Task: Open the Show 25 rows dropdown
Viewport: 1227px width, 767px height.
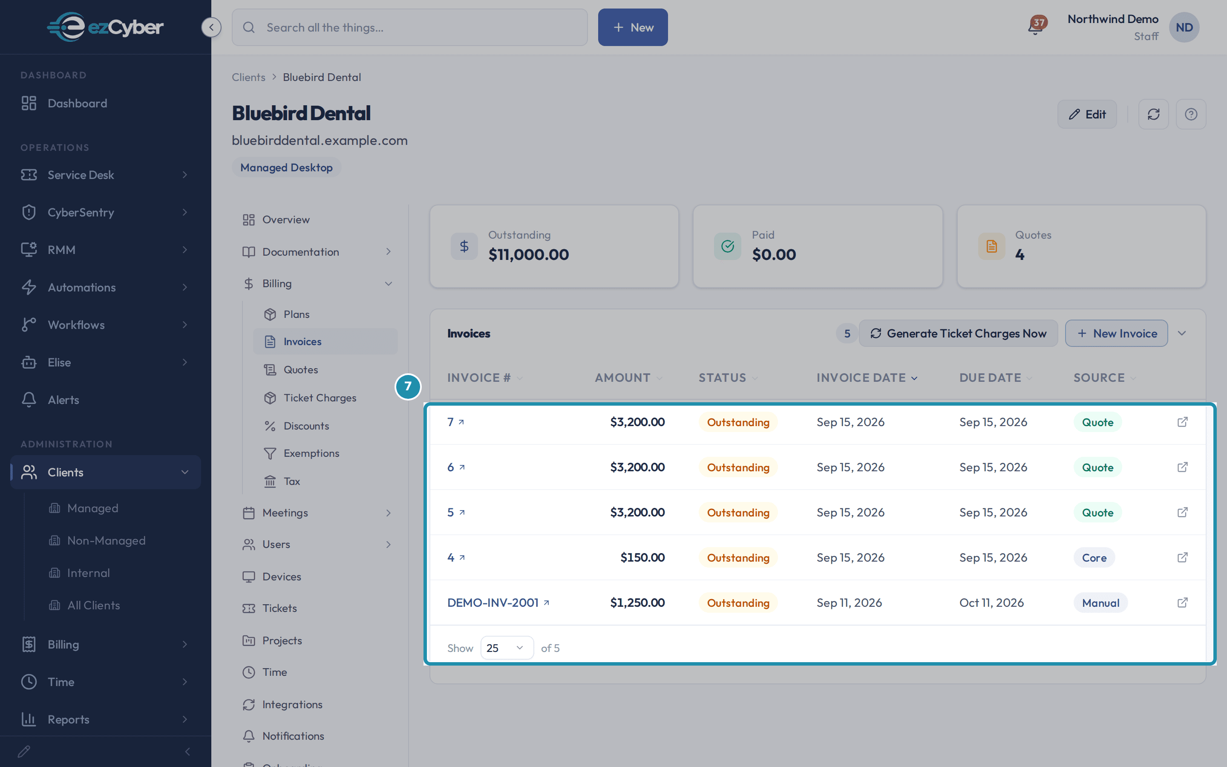Action: (x=507, y=648)
